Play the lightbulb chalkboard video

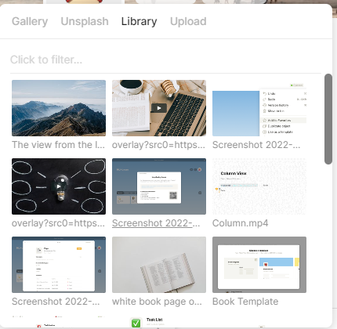[59, 186]
